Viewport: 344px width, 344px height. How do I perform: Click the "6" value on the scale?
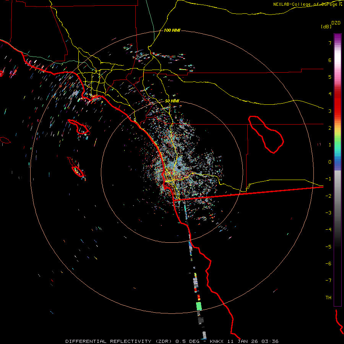click(330, 60)
